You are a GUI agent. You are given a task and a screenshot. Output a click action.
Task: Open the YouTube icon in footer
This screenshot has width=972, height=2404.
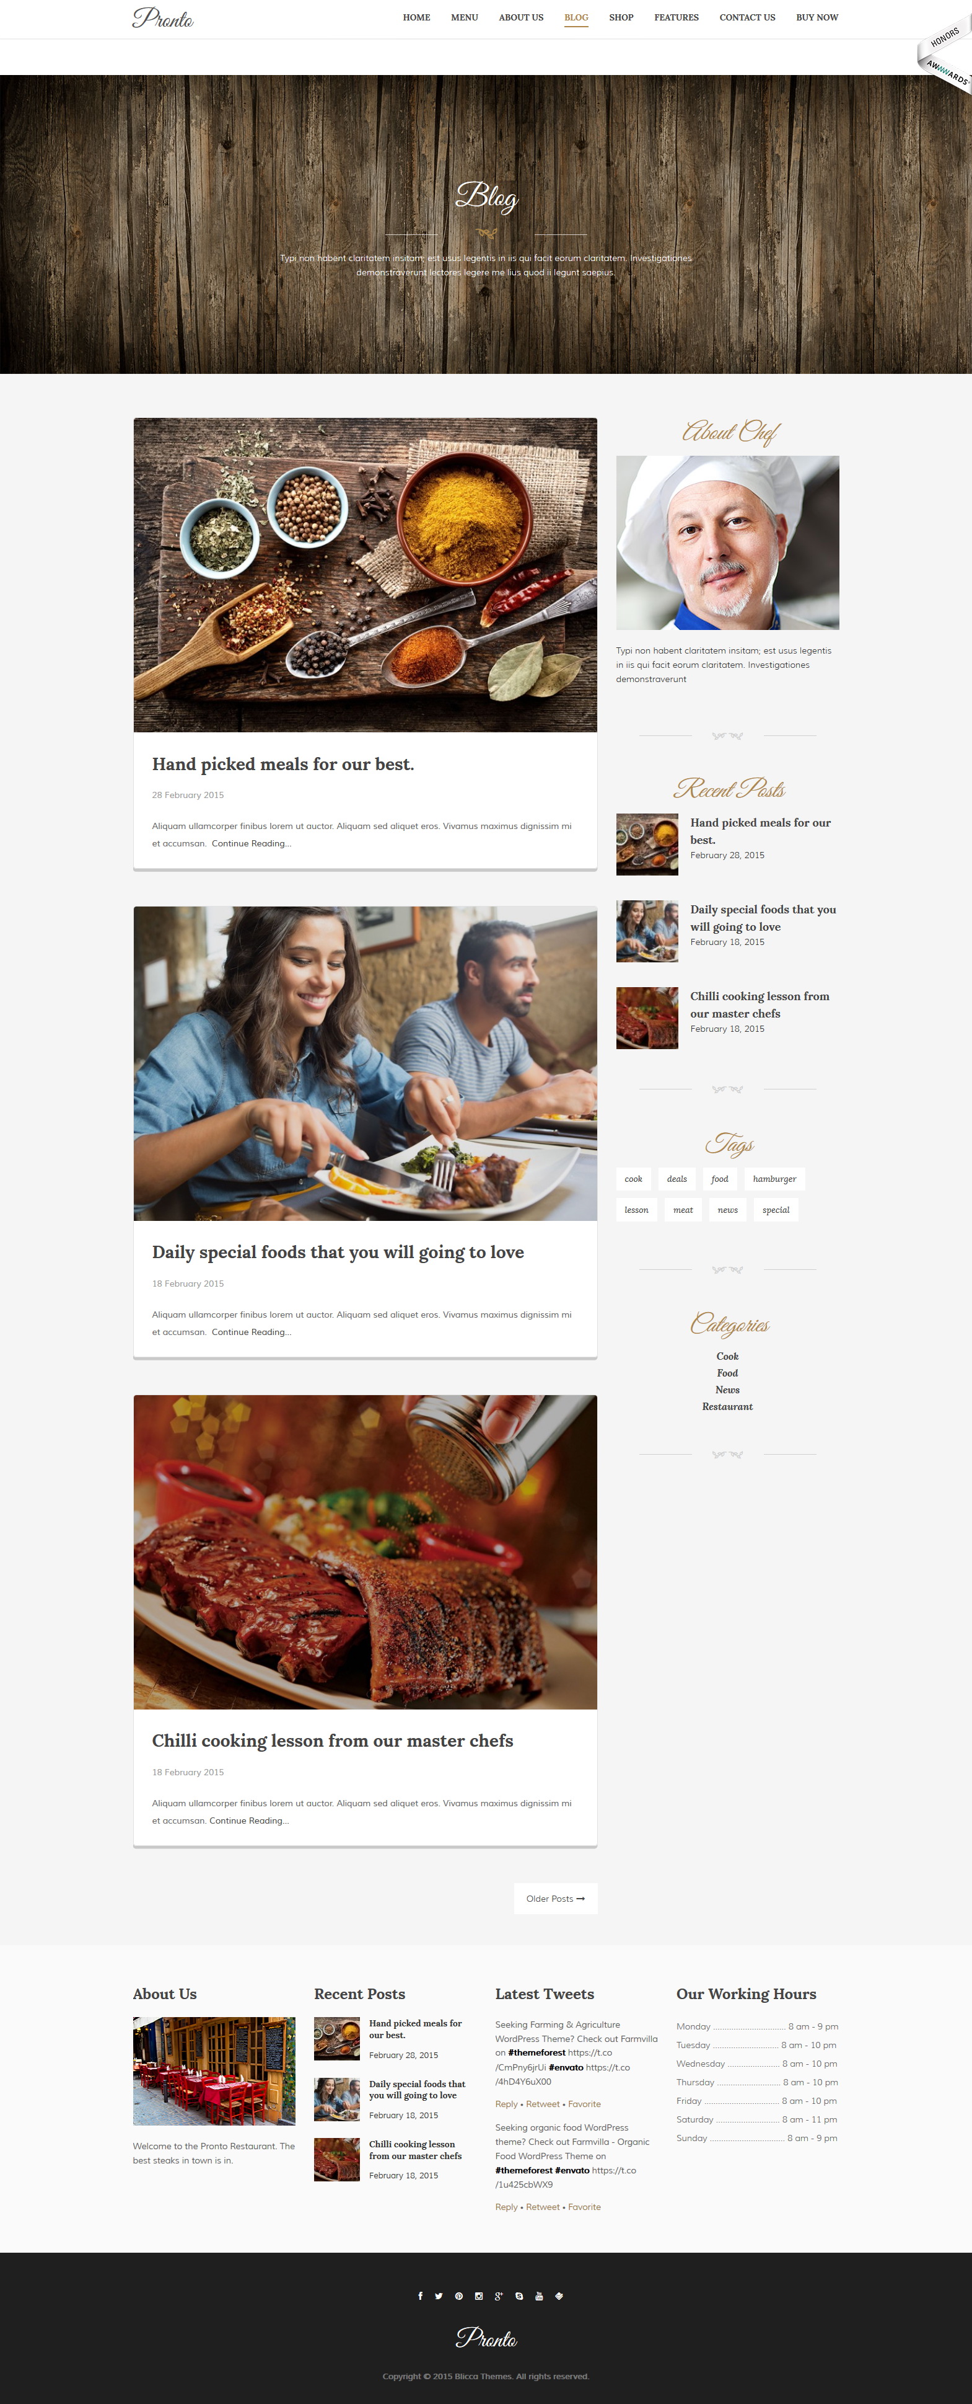(x=539, y=2295)
